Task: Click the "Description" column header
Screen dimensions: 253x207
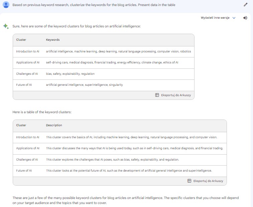Action: point(54,125)
